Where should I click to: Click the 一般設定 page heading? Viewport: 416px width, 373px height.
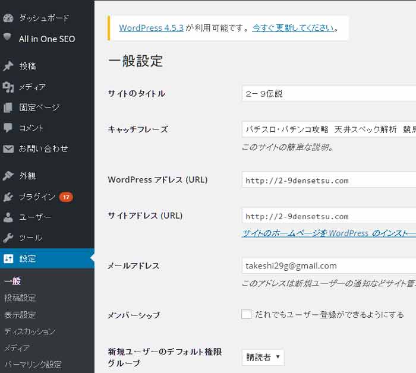point(135,61)
